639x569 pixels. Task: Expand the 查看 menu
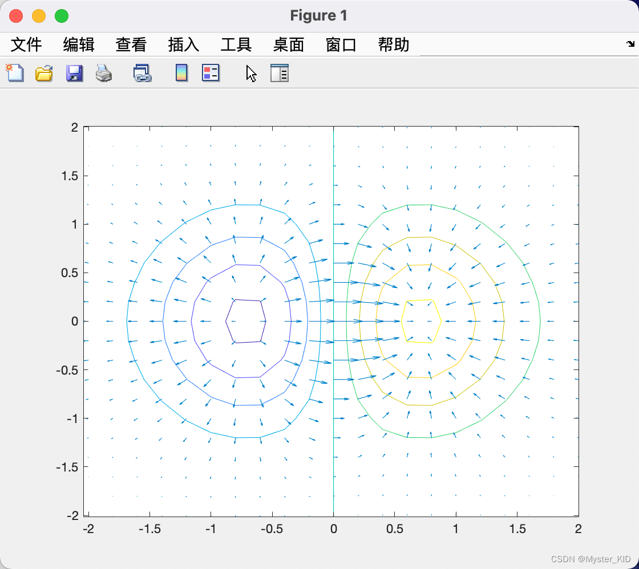point(131,44)
